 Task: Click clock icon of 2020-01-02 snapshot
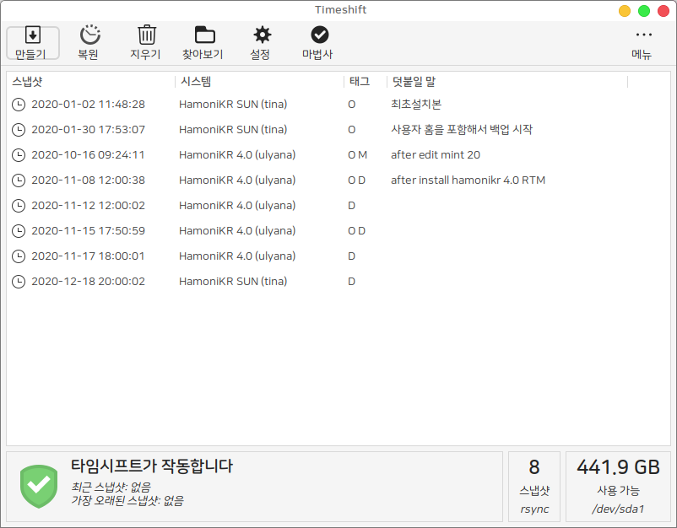tap(19, 105)
